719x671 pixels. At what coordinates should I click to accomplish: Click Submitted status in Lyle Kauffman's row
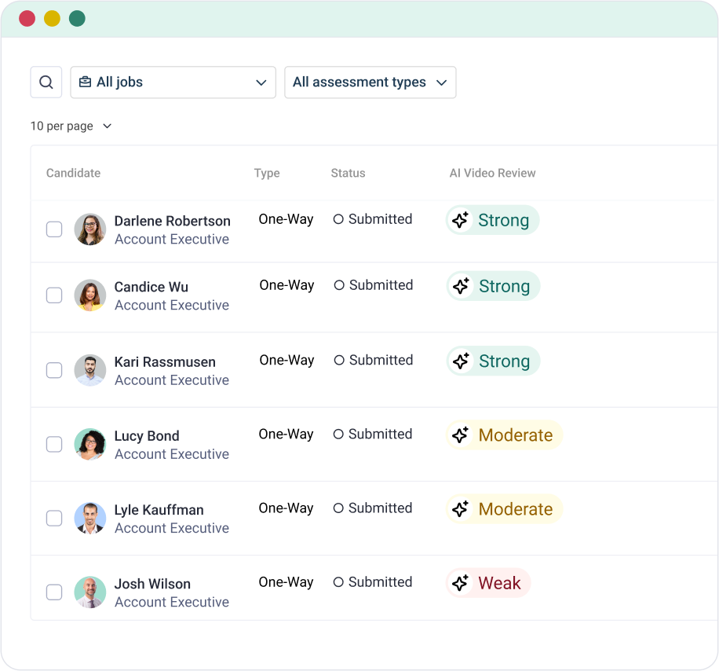373,508
